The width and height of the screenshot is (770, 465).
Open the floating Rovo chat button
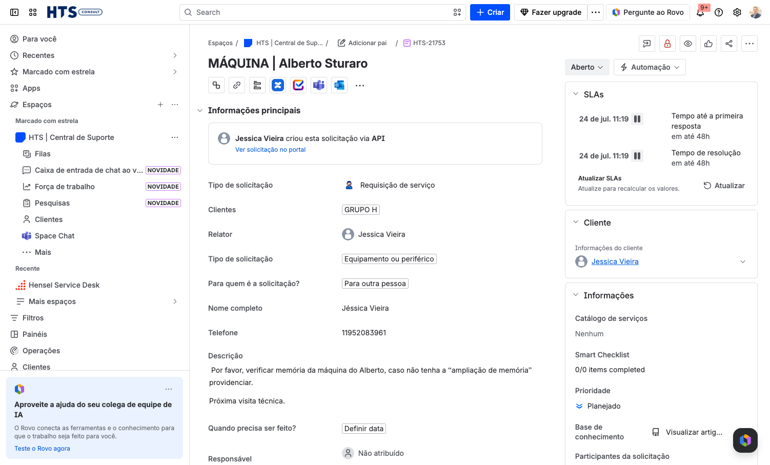(745, 440)
